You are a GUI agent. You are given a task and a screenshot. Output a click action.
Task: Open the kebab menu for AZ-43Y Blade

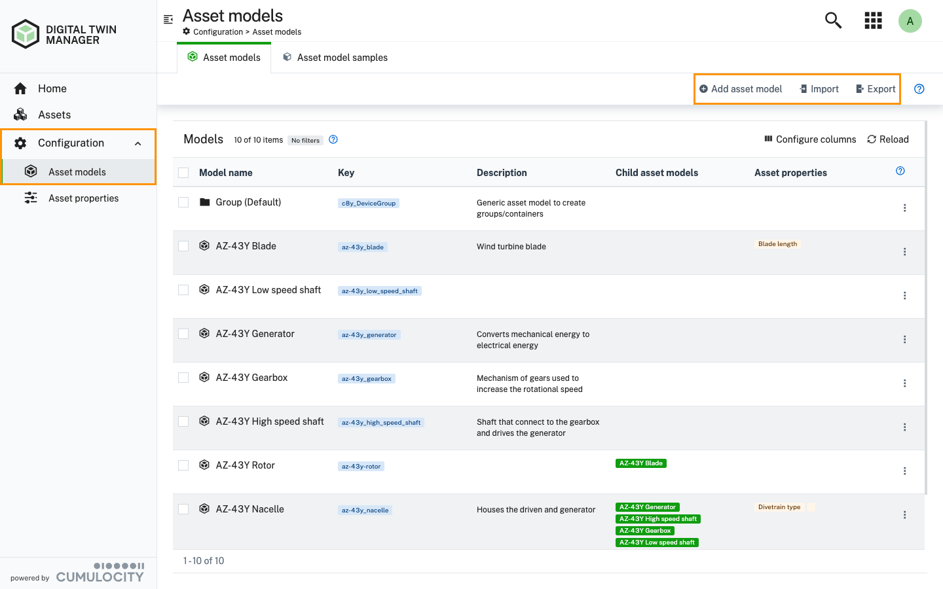pyautogui.click(x=904, y=251)
